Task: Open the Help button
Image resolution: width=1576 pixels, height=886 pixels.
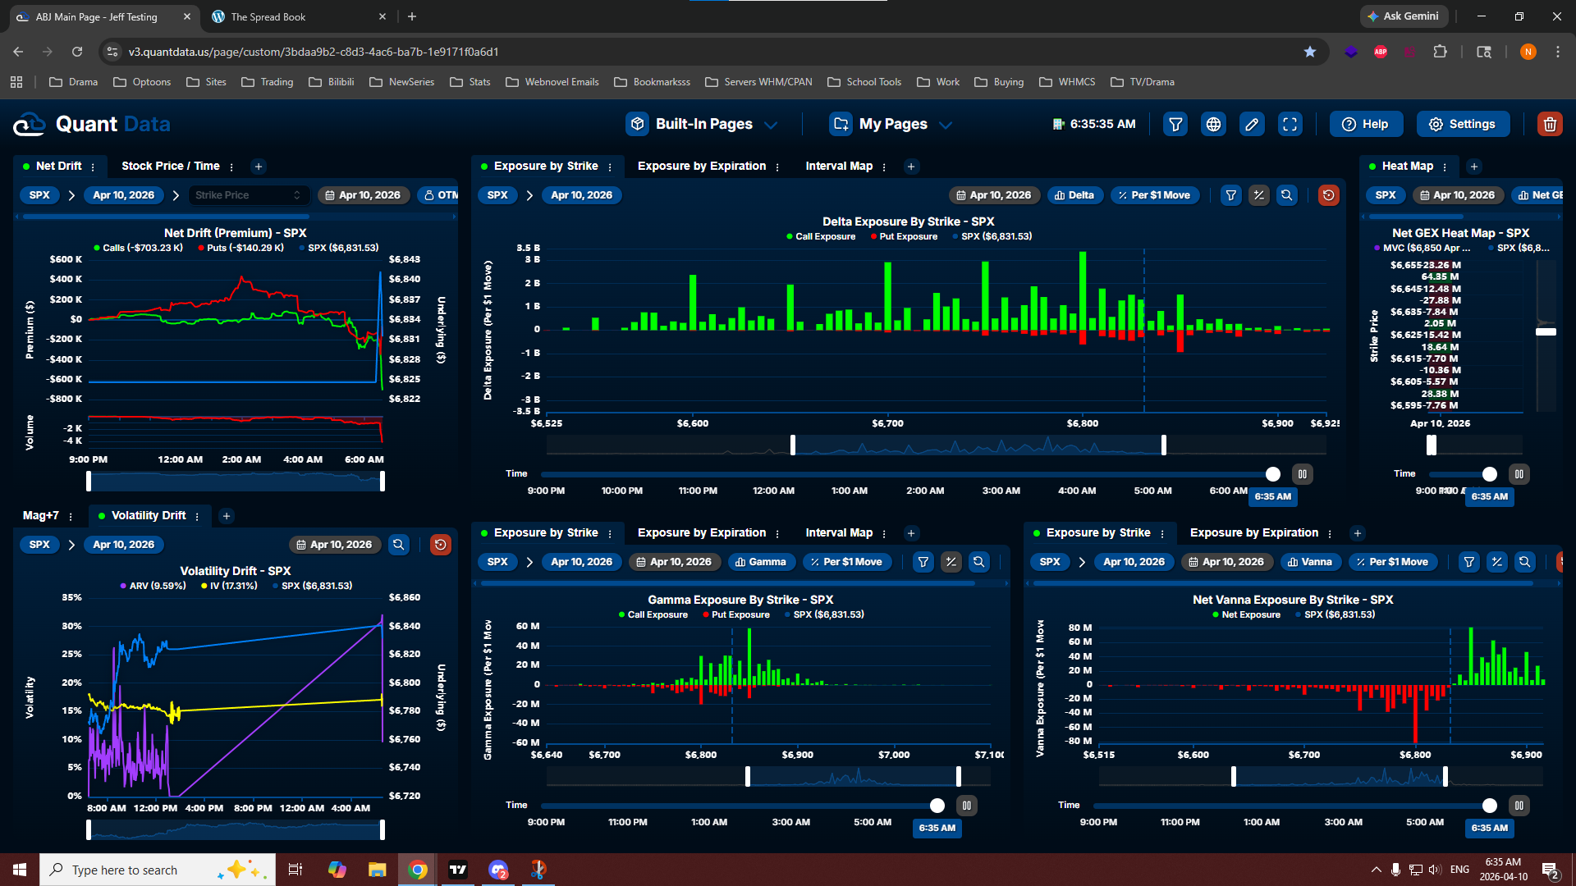Action: (x=1366, y=125)
